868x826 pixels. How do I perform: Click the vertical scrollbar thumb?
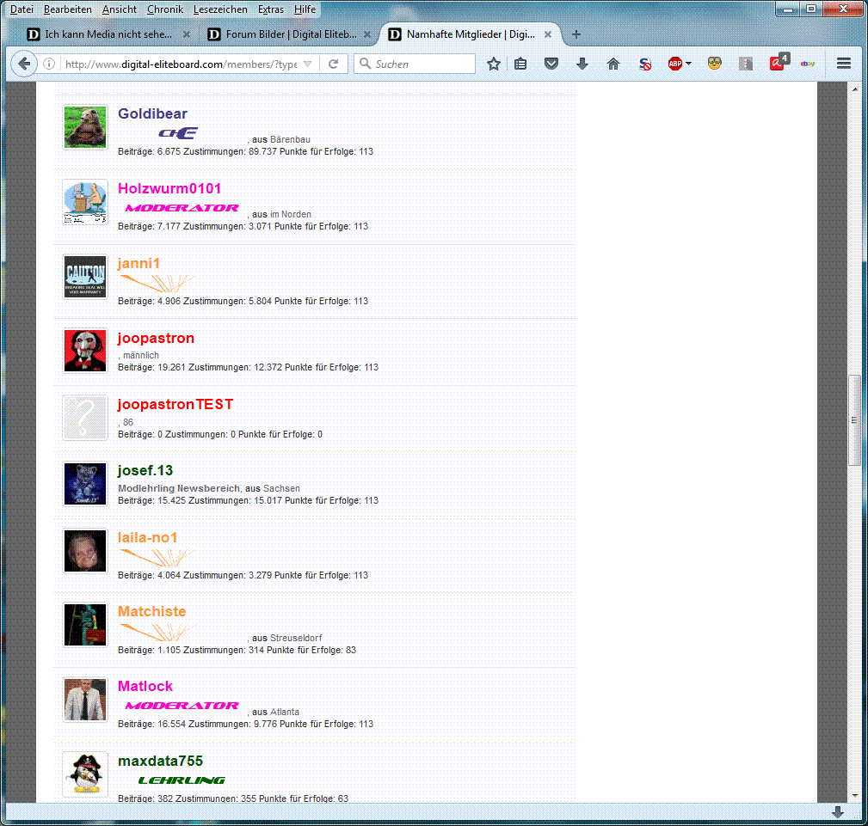(x=855, y=420)
